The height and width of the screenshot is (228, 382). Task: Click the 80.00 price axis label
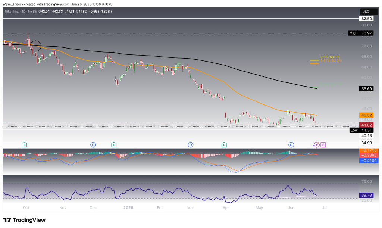pos(366,25)
